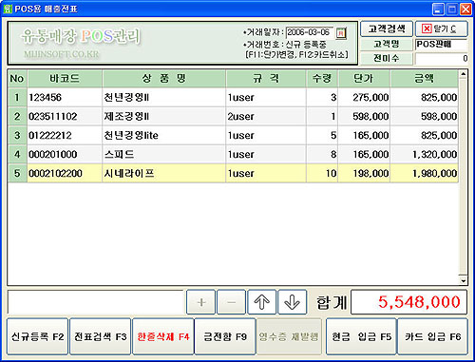The image size is (475, 362).
Task: Click the minus quantity button
Action: [x=231, y=302]
